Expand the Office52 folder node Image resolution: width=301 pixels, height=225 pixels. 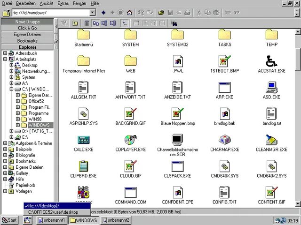pyautogui.click(x=18, y=101)
